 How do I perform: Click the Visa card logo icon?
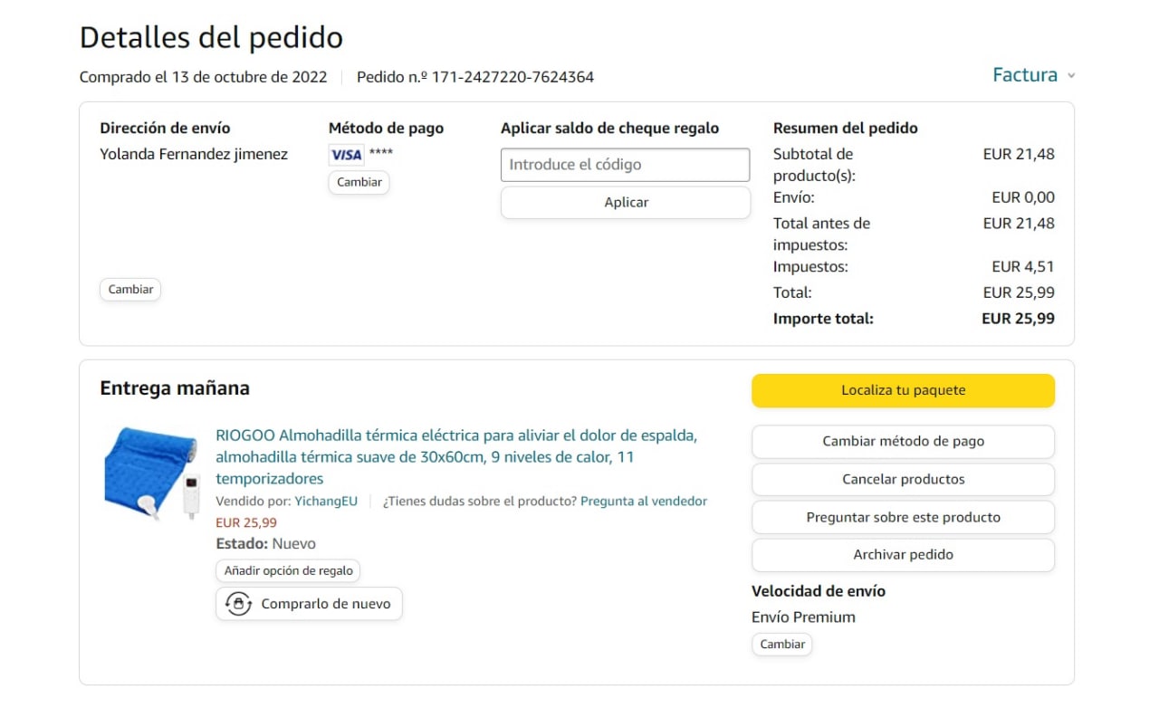coord(346,155)
